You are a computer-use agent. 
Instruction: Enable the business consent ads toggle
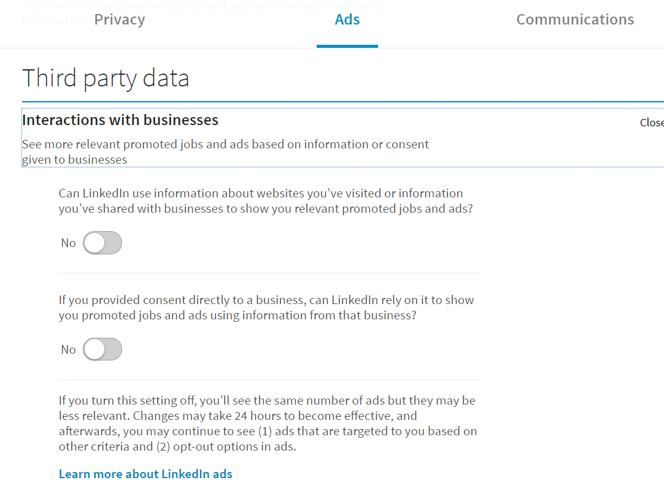[x=102, y=349]
